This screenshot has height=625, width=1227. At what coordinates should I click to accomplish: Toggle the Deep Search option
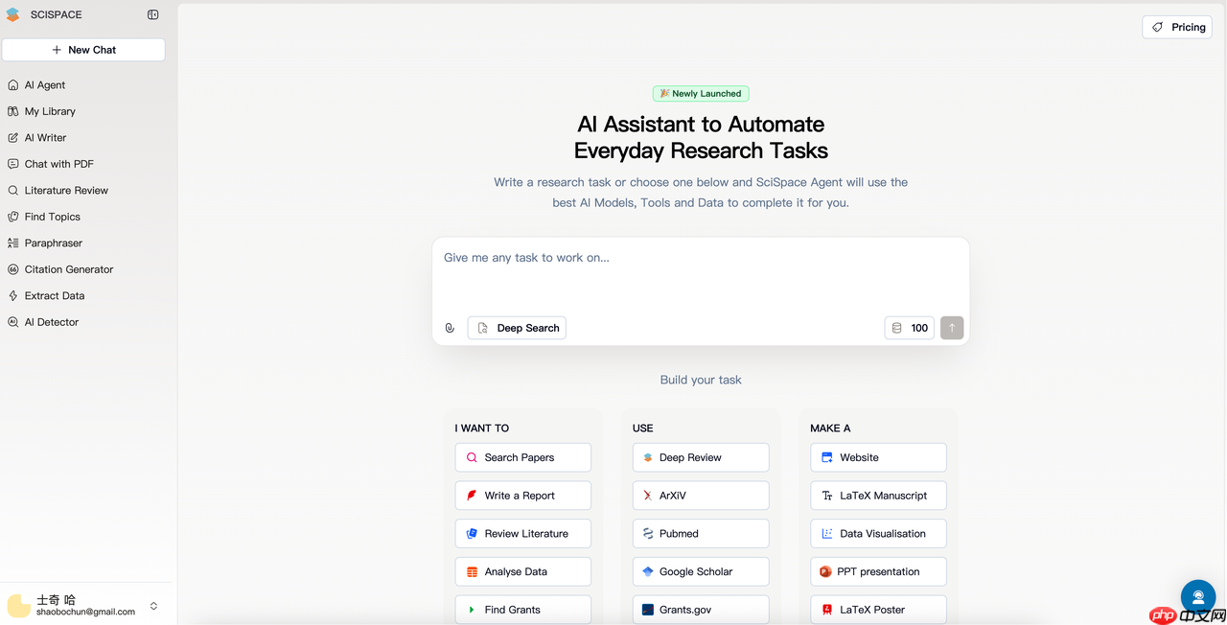tap(517, 328)
